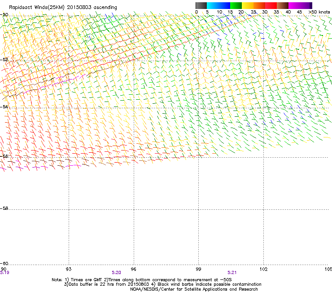Screen dimensions: 332x292
Task: Click the NOAA/NESDIS credit line
Action: 194,289
